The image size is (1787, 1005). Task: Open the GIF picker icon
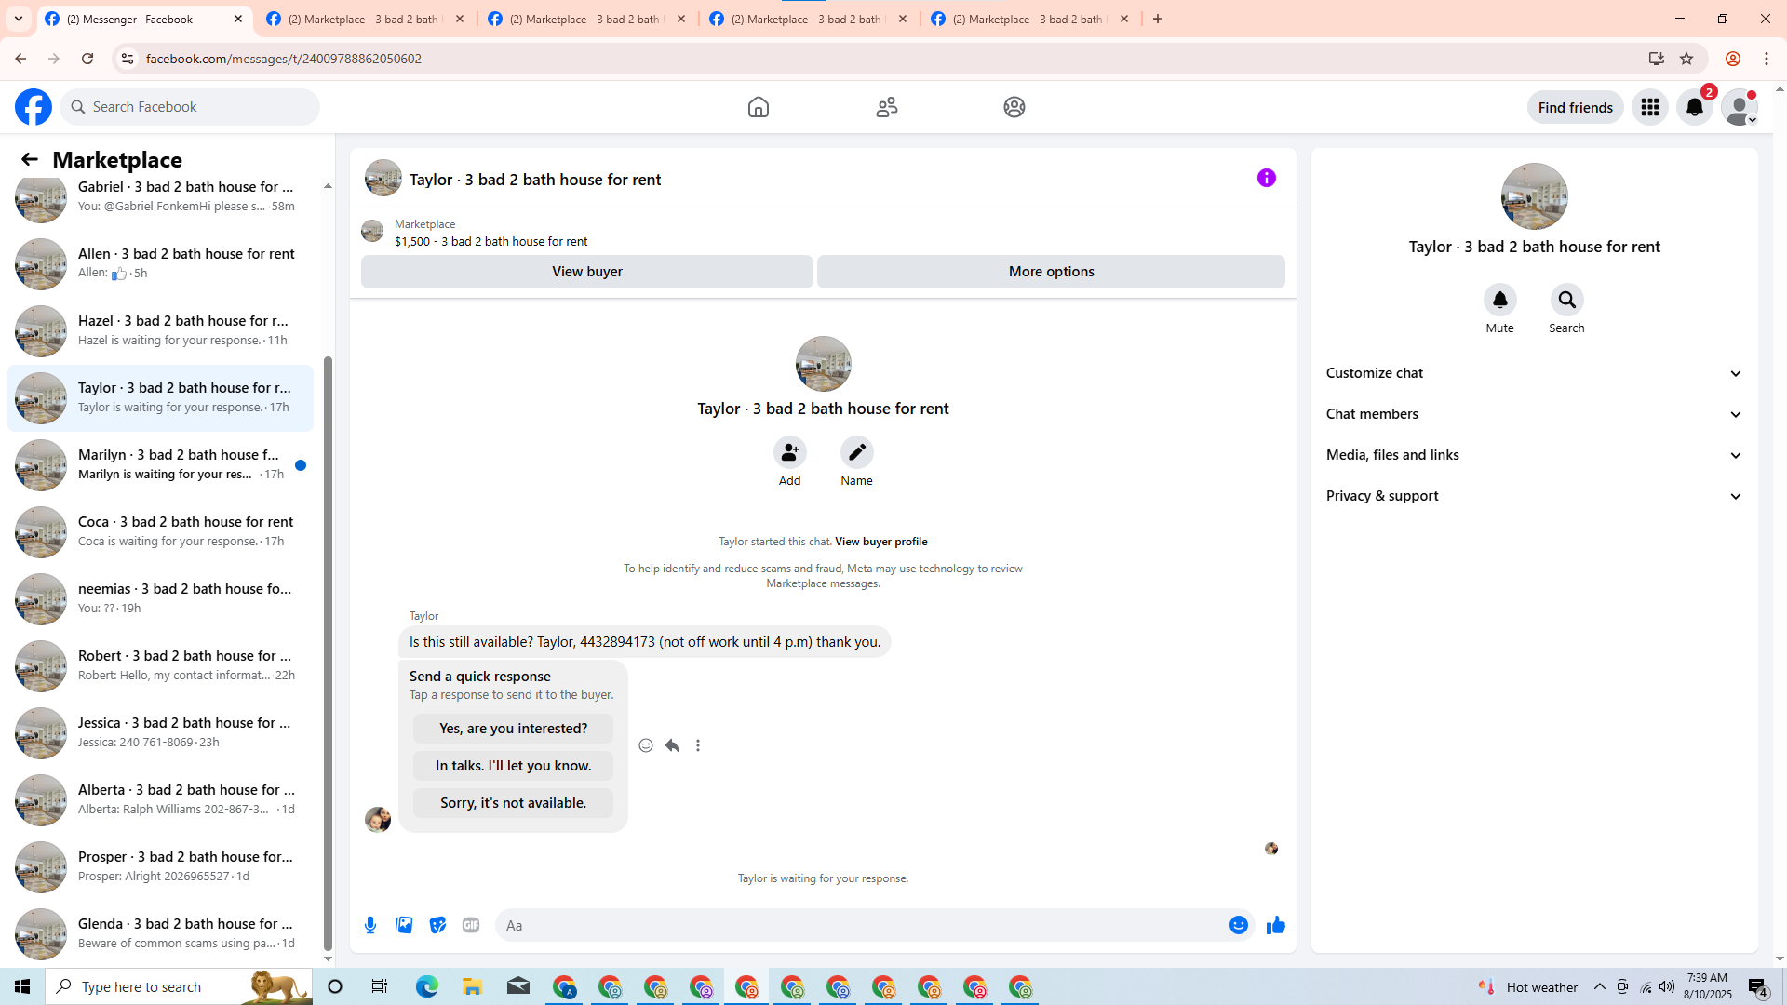(471, 925)
